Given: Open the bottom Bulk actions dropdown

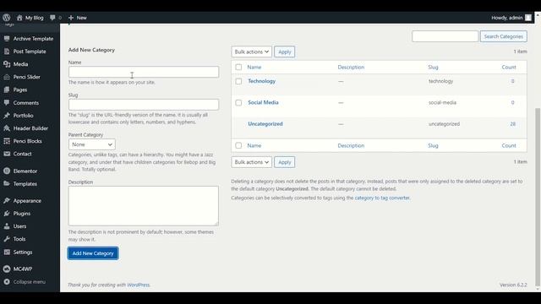Looking at the screenshot, I should click(252, 162).
